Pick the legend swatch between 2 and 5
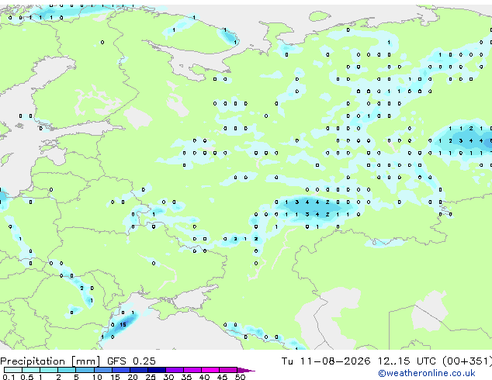This screenshot has width=492, height=380. pos(67,370)
